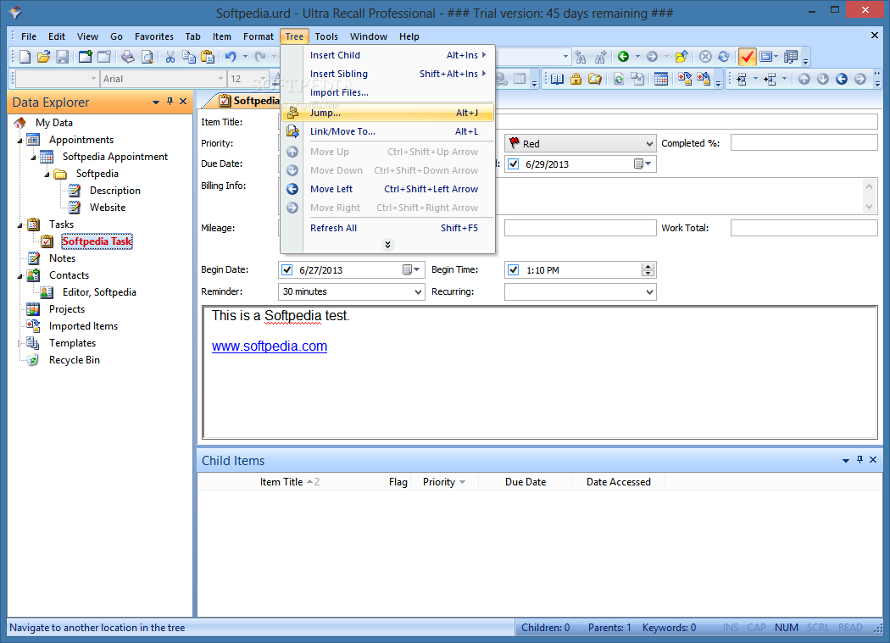Click the Stop loading circle-X icon
Viewport: 890px width, 643px height.
pyautogui.click(x=705, y=57)
